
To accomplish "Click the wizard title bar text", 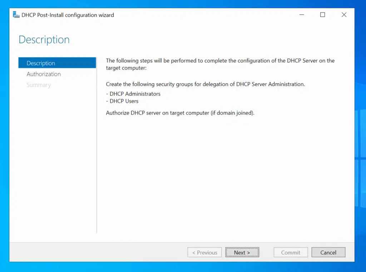I will [x=68, y=15].
